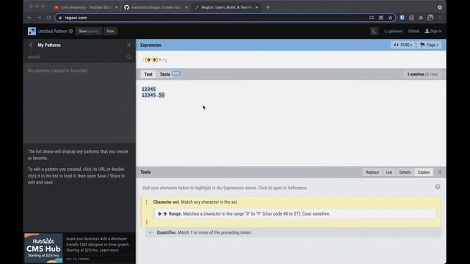Switch to the Explain tool tab
Screen dimensions: 470x264
(x=424, y=172)
